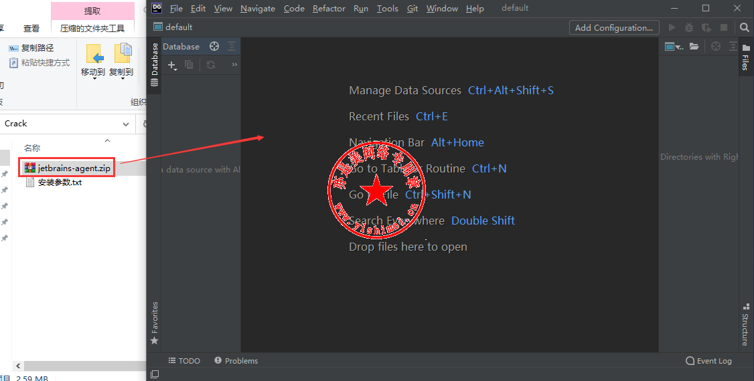
Task: Click Explorer horizontal scrollbar left arrow
Action: coord(18,366)
